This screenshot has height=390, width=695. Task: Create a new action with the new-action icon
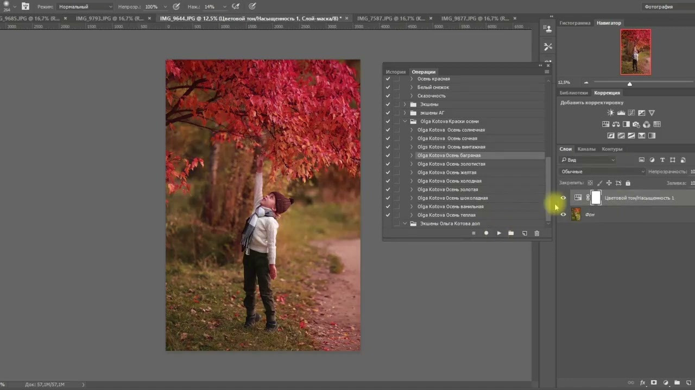point(524,233)
